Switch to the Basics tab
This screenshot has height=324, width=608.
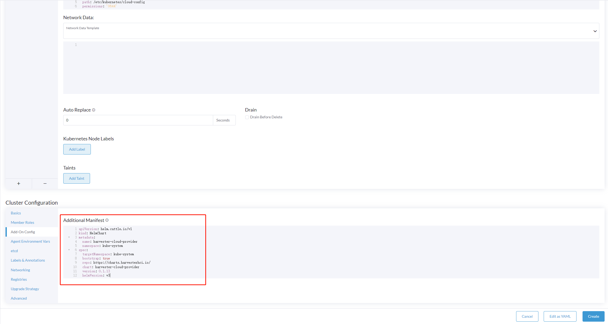[16, 213]
